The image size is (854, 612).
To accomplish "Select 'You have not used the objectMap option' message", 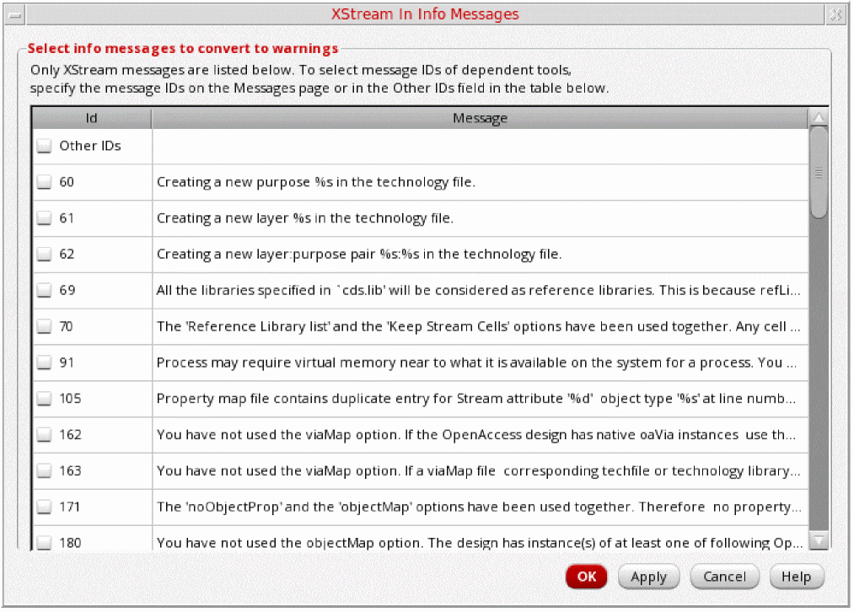I will [480, 543].
